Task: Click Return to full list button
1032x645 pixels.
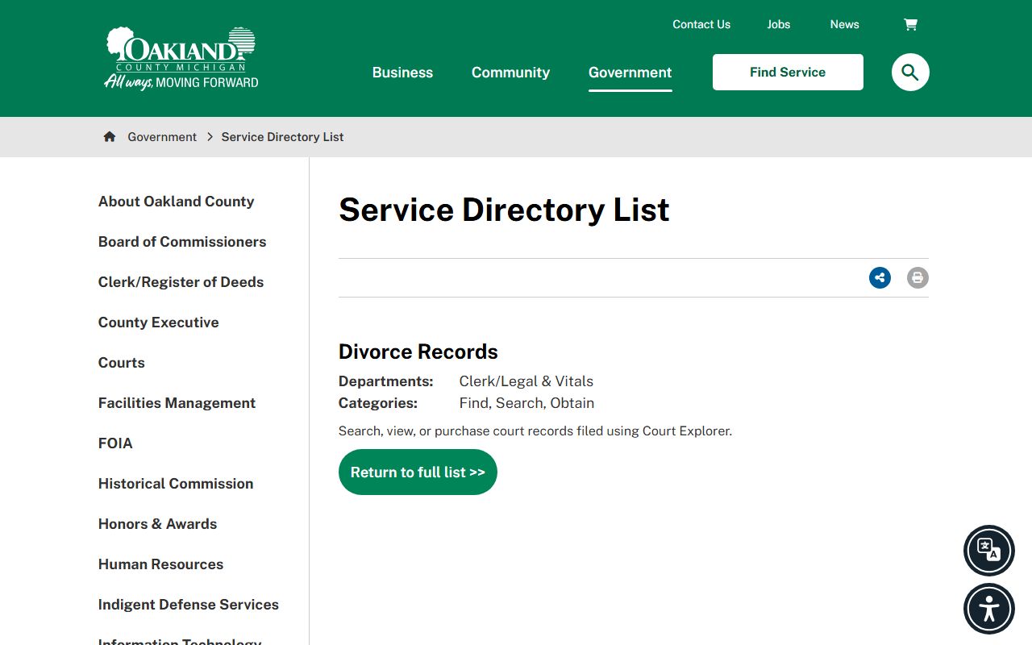Action: coord(418,472)
